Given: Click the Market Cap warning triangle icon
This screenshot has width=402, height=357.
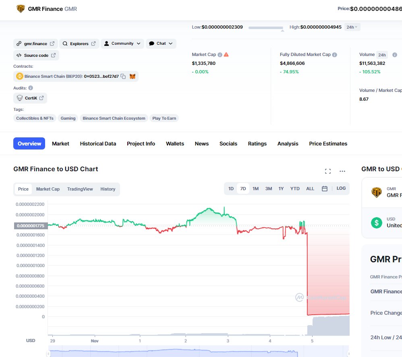Looking at the screenshot, I should click(x=226, y=55).
